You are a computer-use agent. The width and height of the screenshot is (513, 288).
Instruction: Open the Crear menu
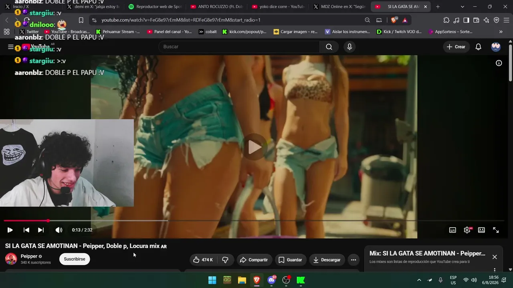(456, 47)
